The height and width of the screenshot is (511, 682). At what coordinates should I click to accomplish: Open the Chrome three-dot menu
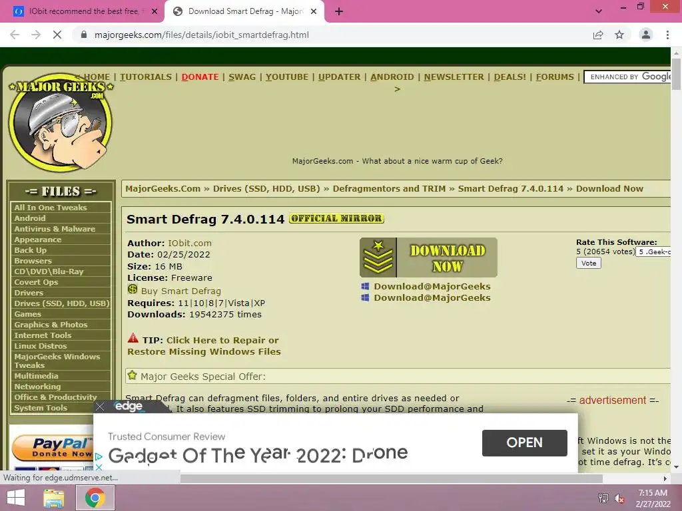click(x=667, y=35)
